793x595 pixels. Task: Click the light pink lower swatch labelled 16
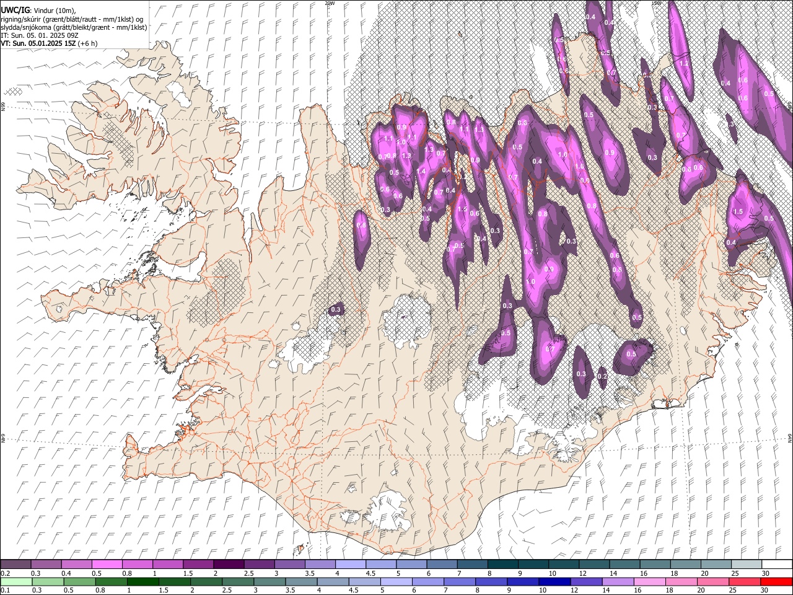point(650,581)
